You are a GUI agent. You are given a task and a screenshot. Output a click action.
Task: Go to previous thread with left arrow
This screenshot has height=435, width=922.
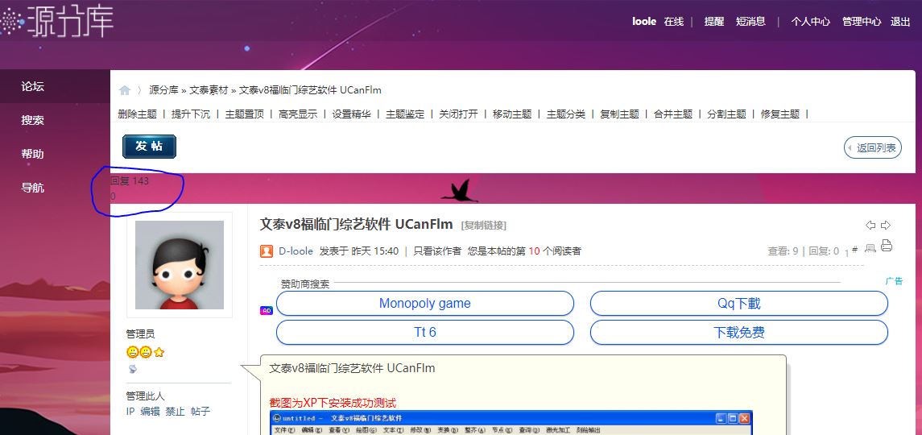coord(870,225)
